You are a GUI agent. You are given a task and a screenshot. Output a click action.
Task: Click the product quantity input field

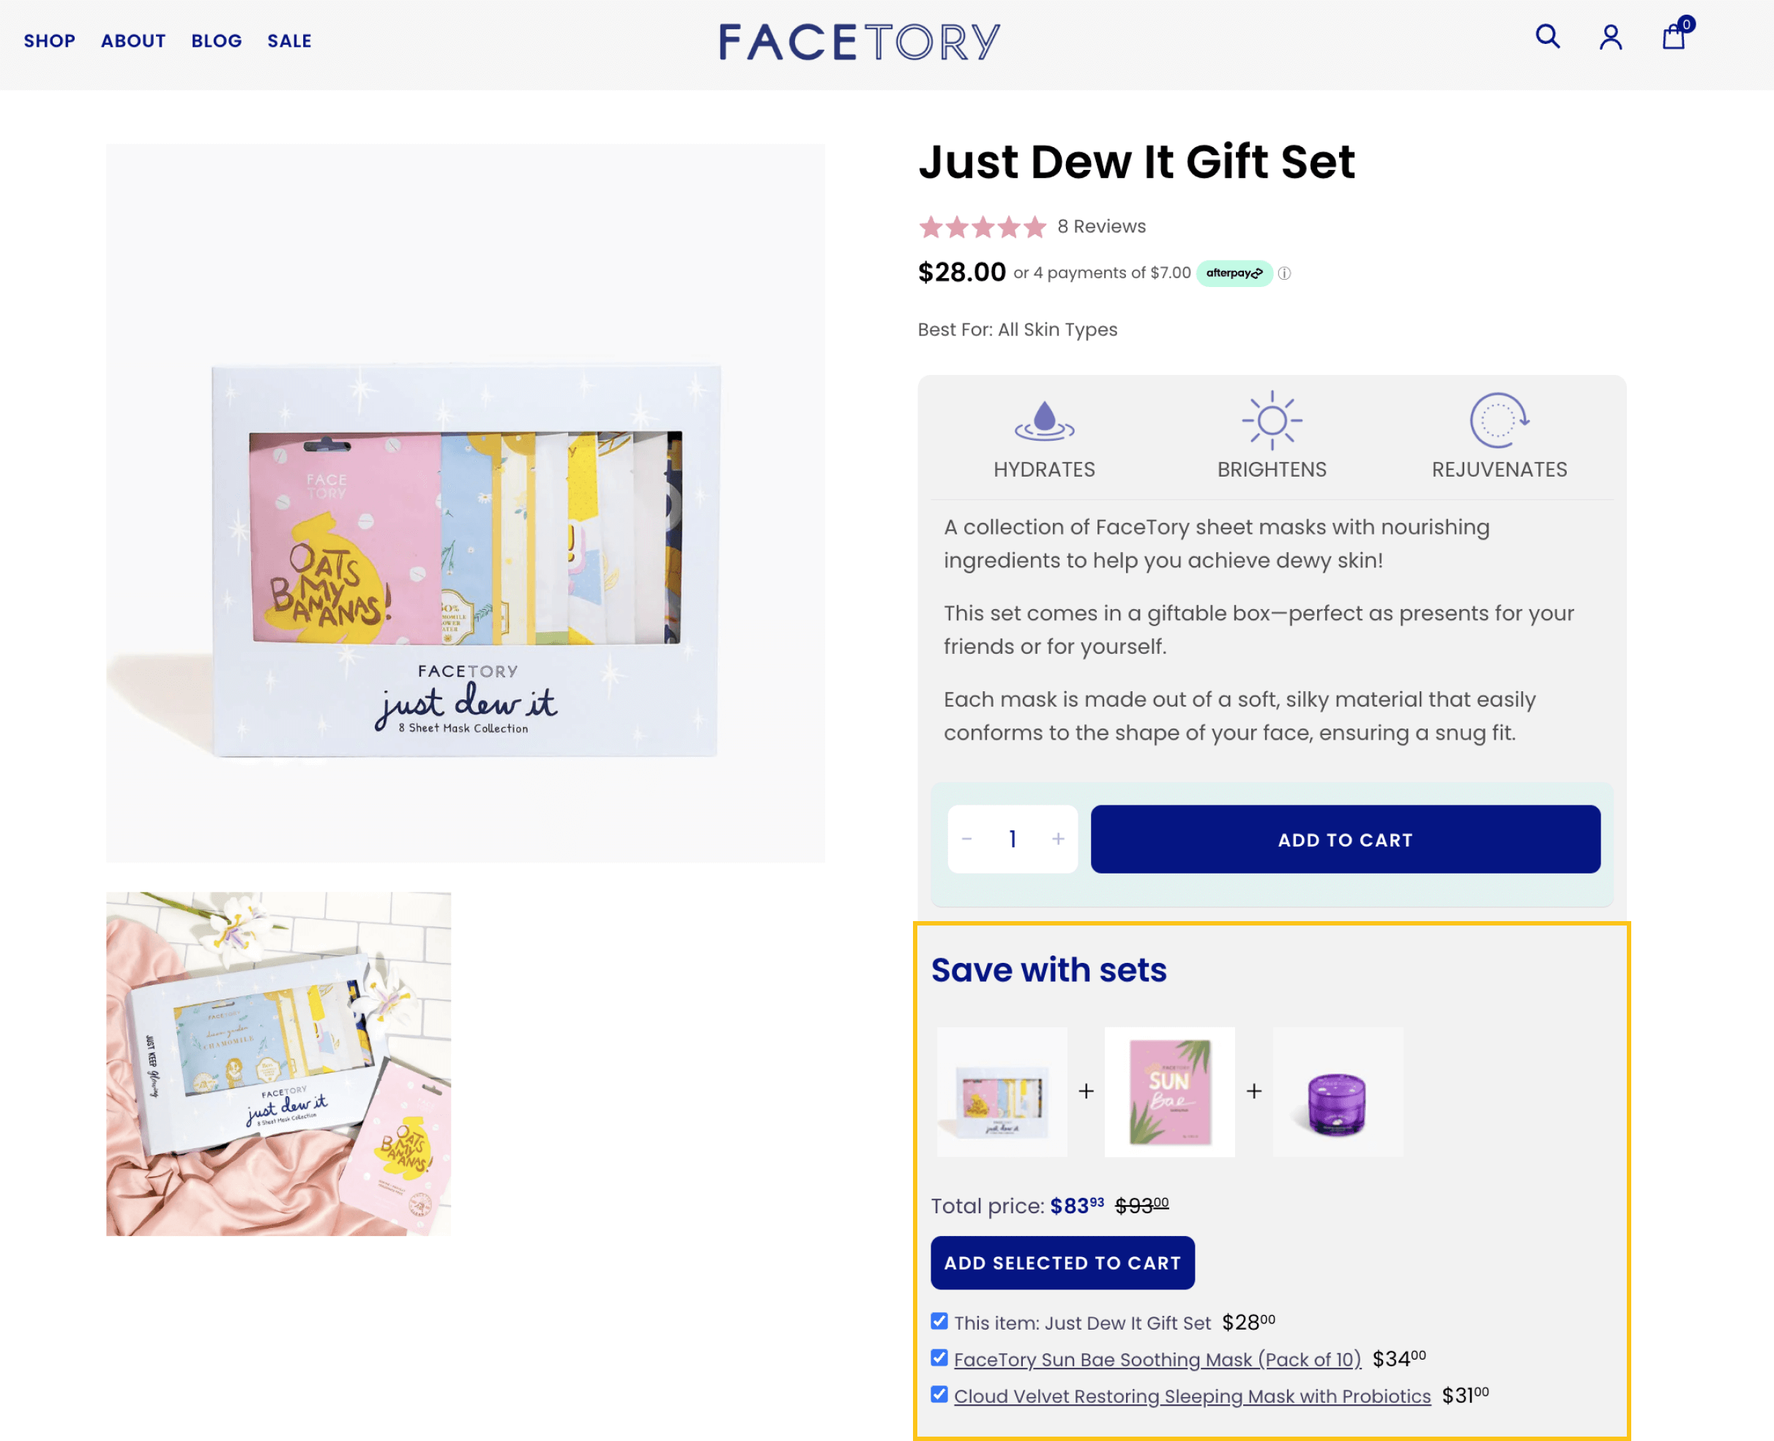click(1013, 838)
